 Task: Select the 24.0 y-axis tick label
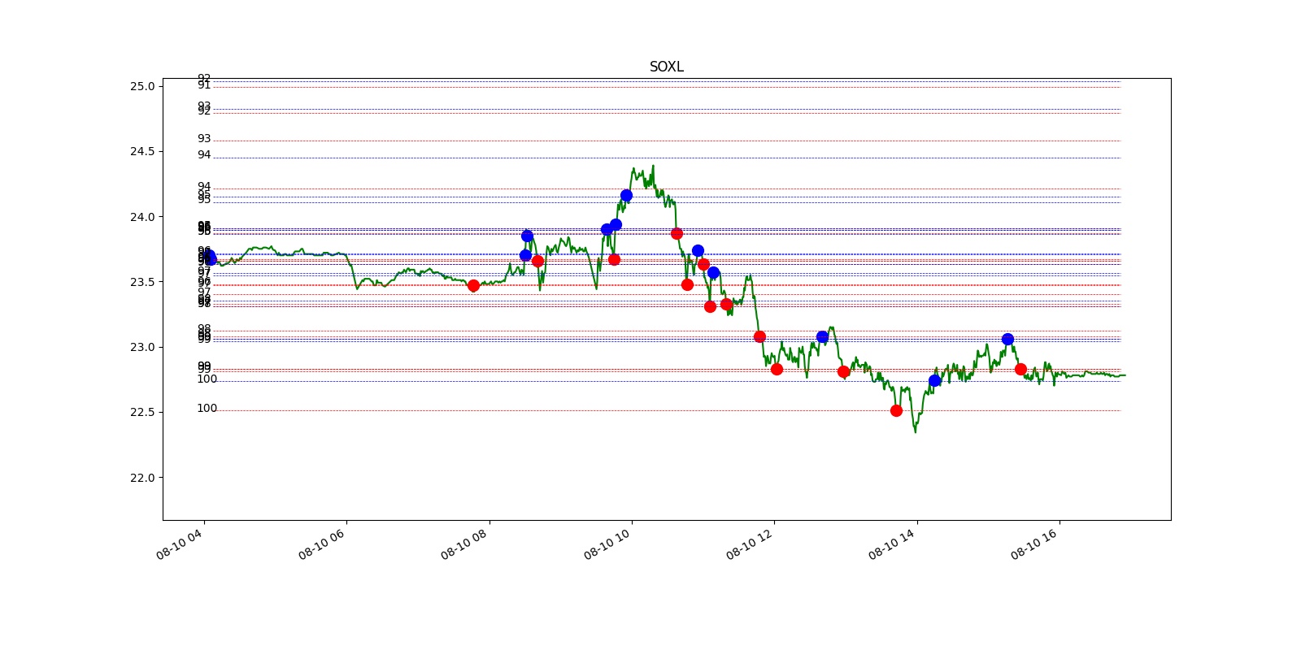(x=142, y=217)
